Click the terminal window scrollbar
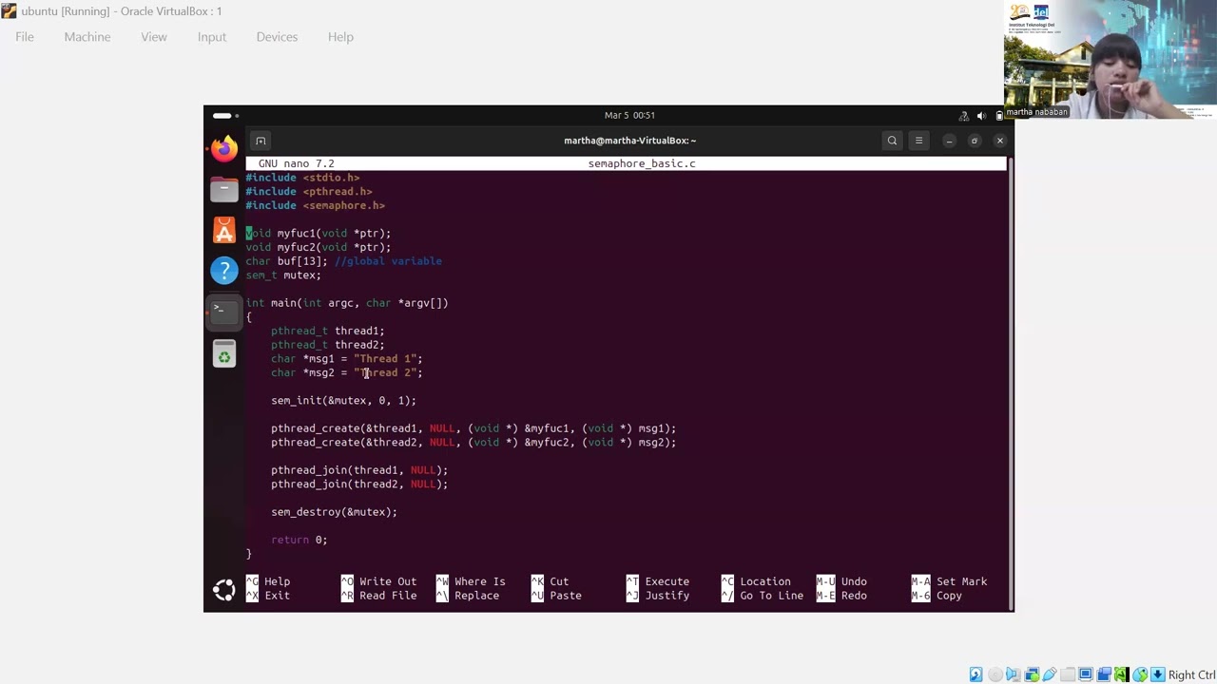1217x684 pixels. [1010, 384]
